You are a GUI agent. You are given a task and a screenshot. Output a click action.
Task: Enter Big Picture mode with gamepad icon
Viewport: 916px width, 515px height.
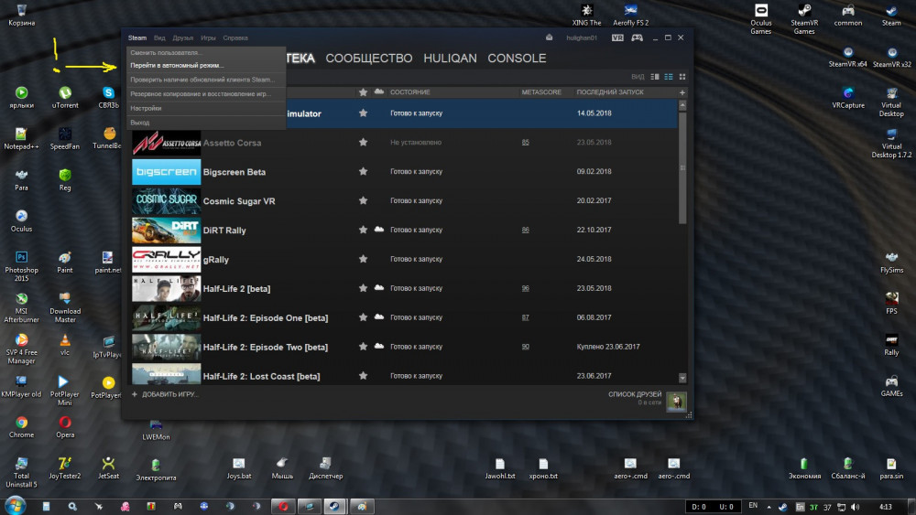pos(638,38)
